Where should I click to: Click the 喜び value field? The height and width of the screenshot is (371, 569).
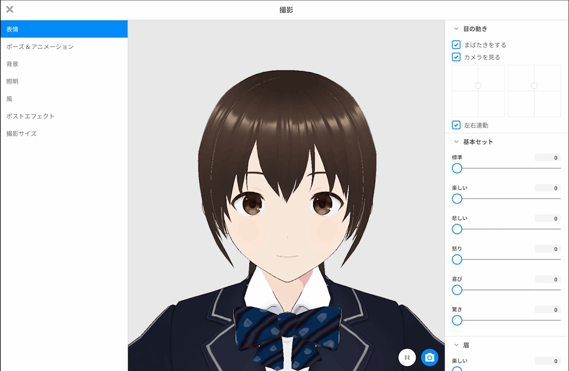pos(548,279)
